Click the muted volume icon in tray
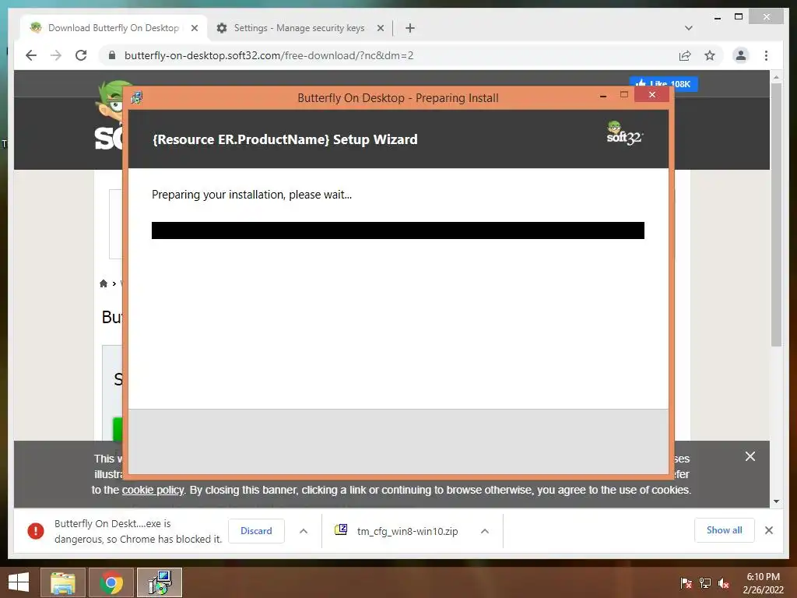 723,583
